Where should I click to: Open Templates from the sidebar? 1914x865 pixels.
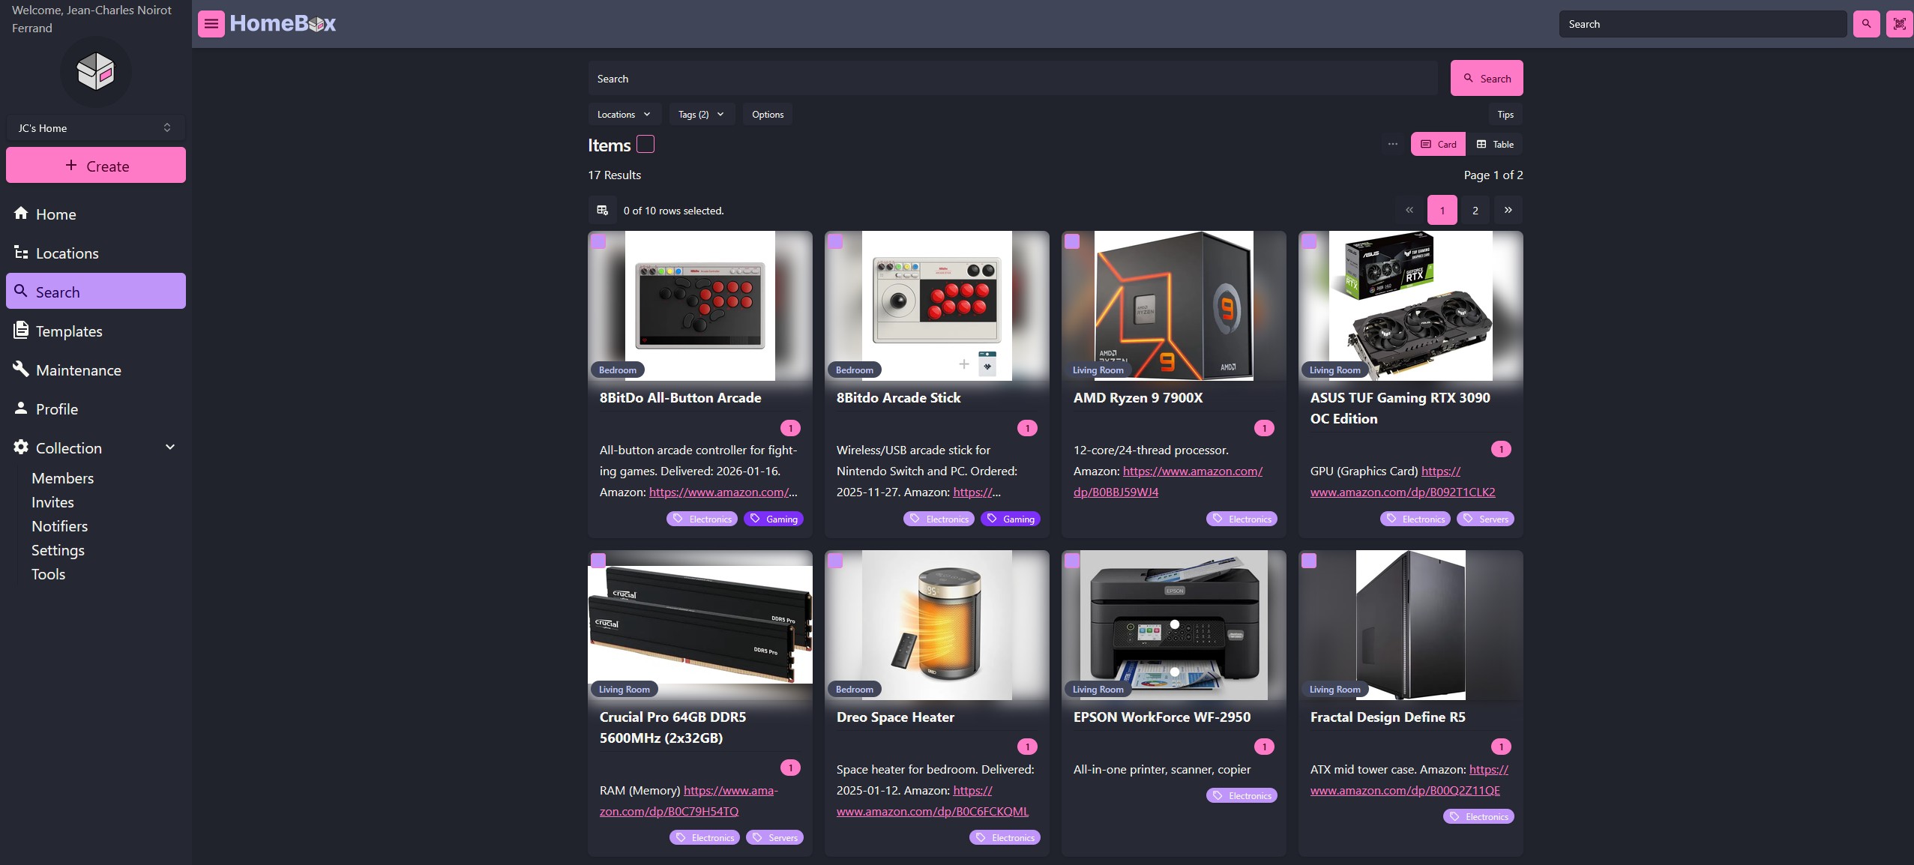pyautogui.click(x=96, y=331)
